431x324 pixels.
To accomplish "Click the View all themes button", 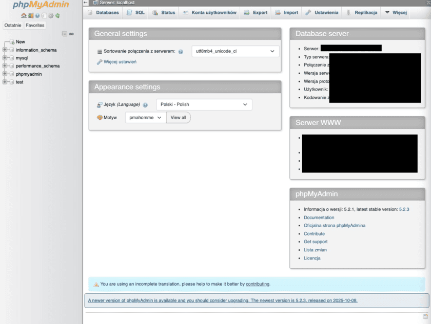I will point(178,117).
